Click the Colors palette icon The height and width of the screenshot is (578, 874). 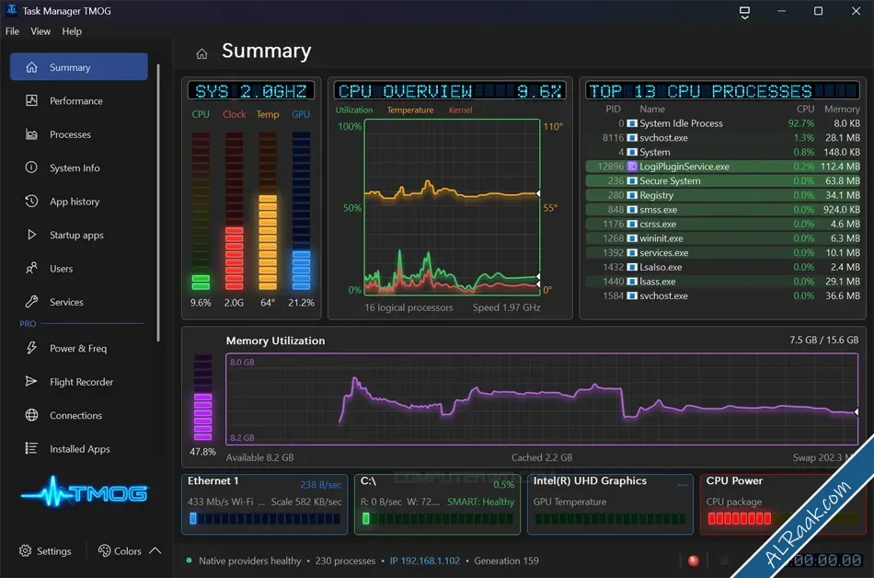click(104, 550)
